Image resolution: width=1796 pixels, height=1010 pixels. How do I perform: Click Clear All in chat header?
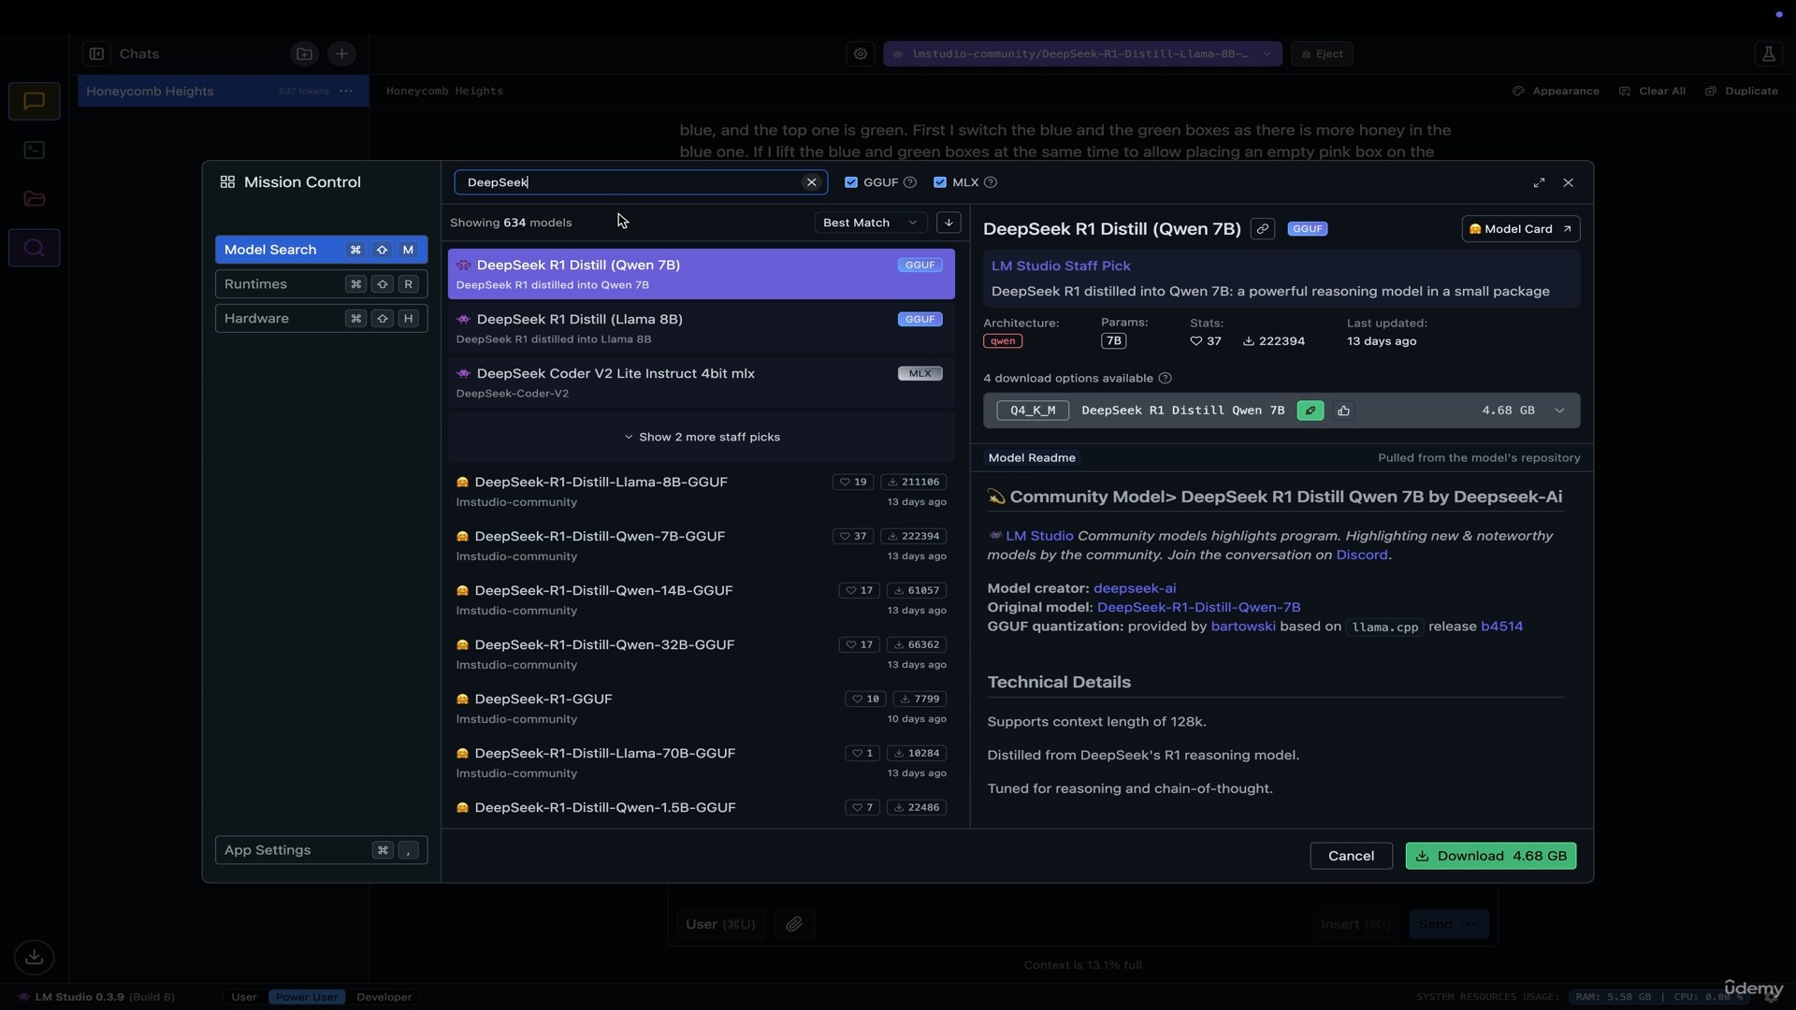(1653, 91)
